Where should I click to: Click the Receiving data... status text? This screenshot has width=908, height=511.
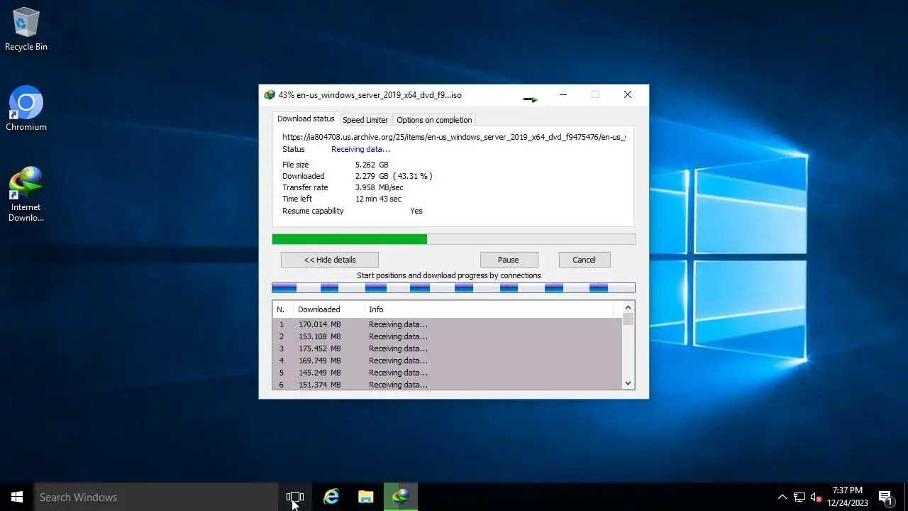[x=360, y=149]
